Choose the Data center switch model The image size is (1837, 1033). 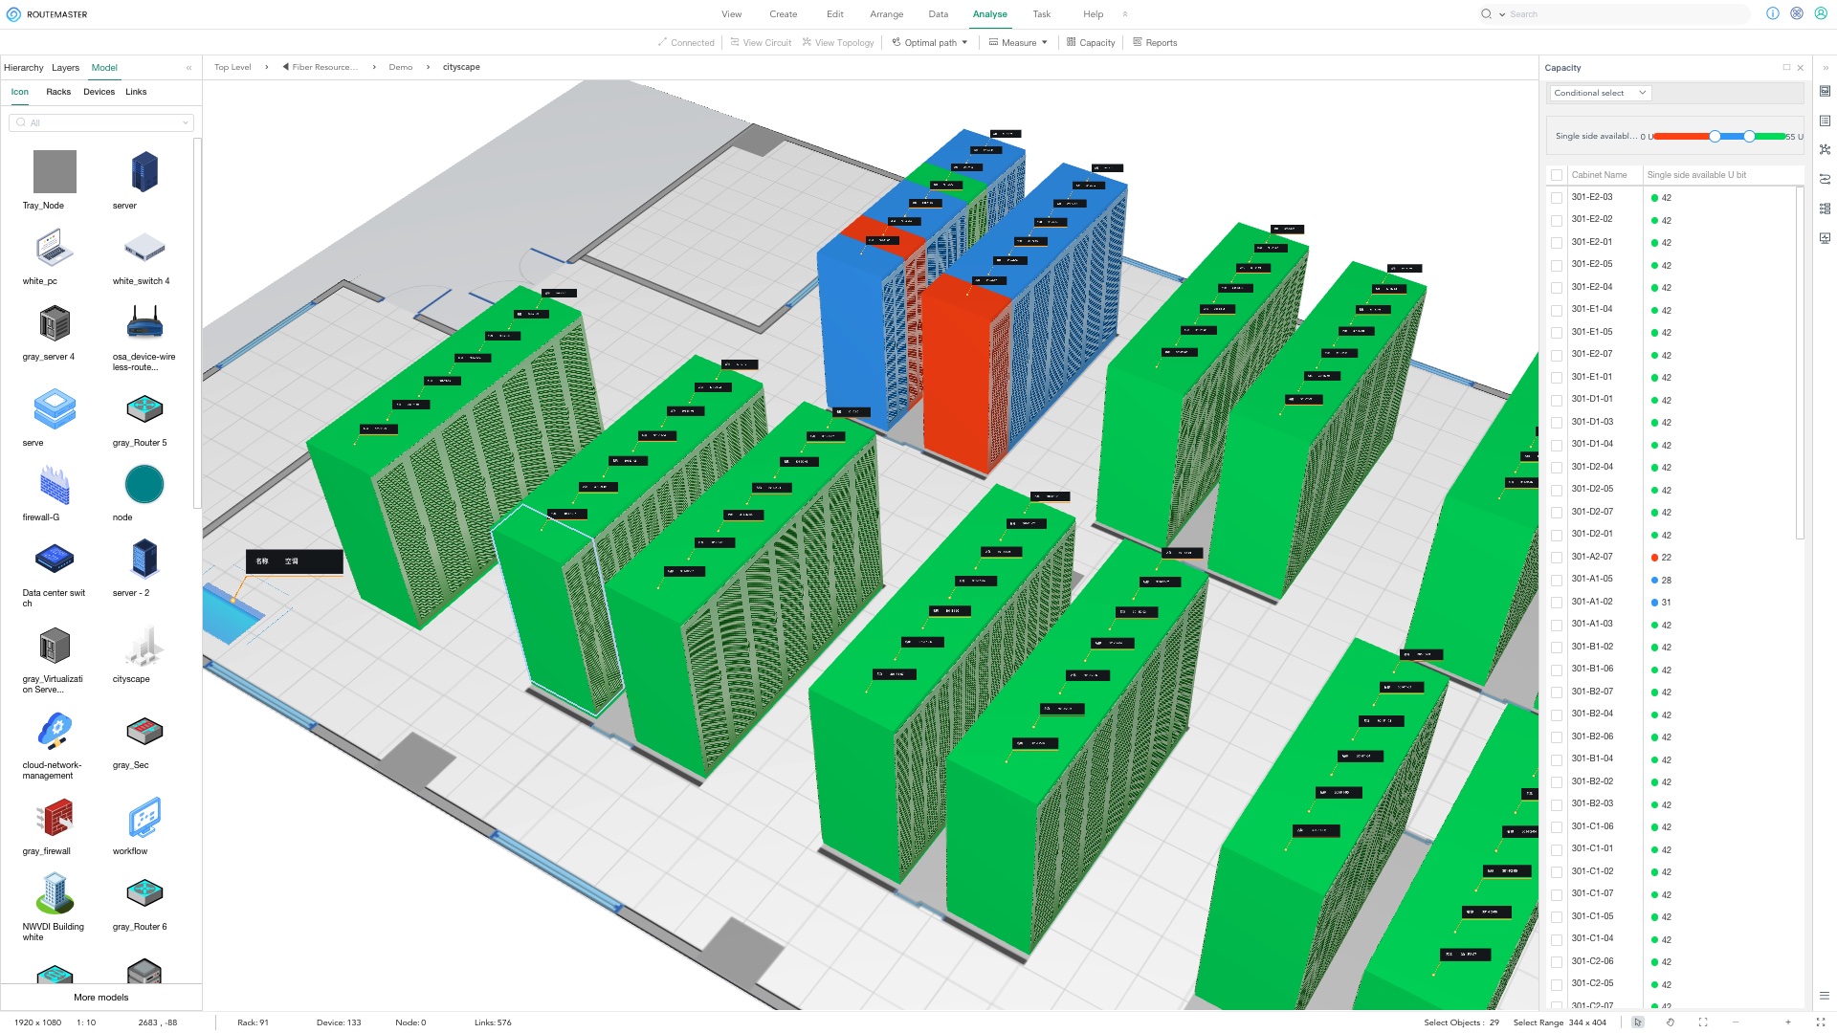(x=55, y=560)
